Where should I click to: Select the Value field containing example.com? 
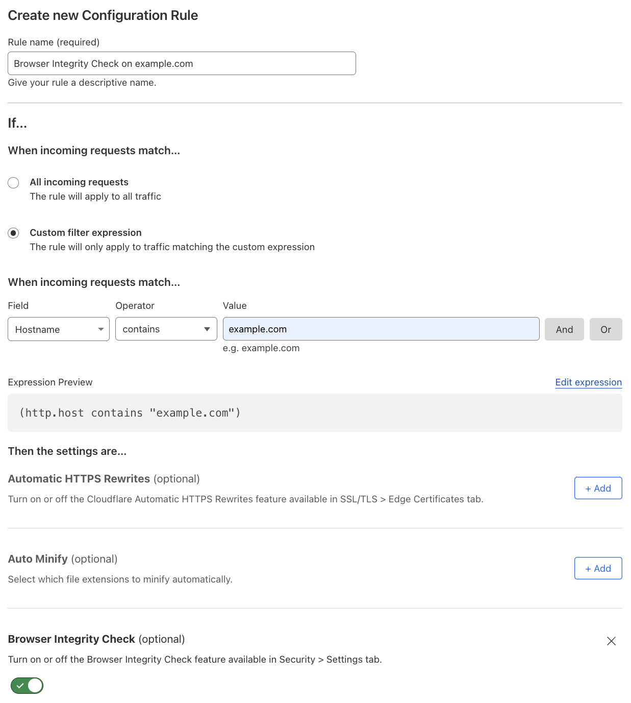pos(381,328)
